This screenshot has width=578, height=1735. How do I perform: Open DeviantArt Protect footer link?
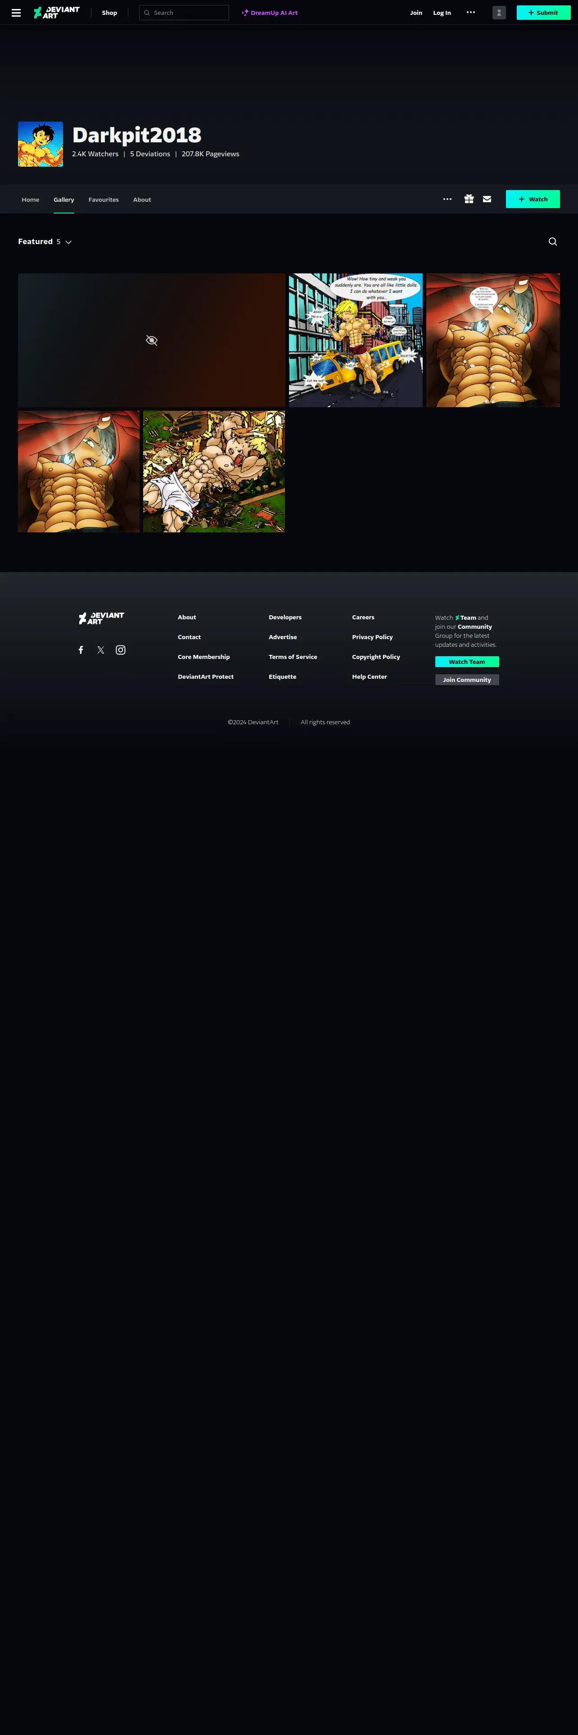(x=206, y=677)
